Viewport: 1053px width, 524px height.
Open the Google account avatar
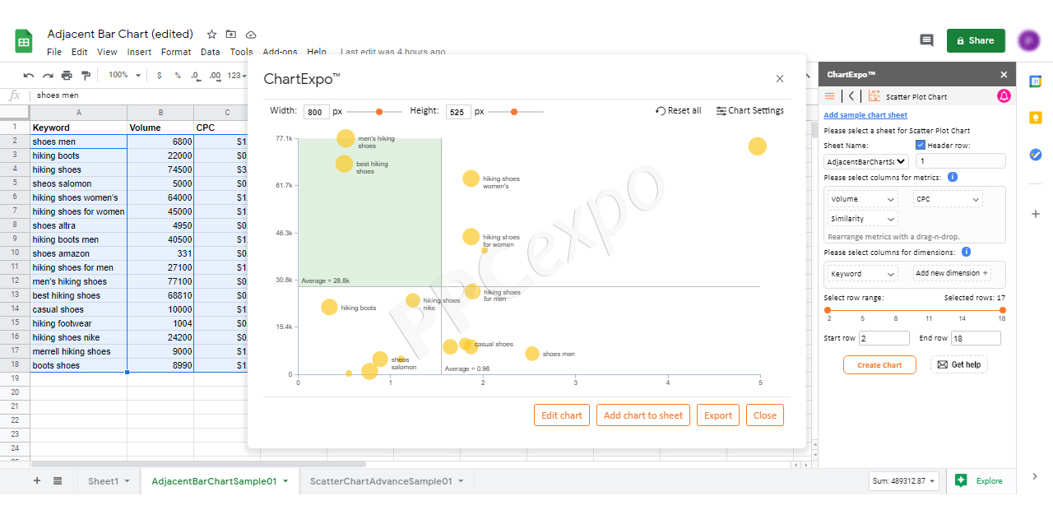coord(1028,40)
